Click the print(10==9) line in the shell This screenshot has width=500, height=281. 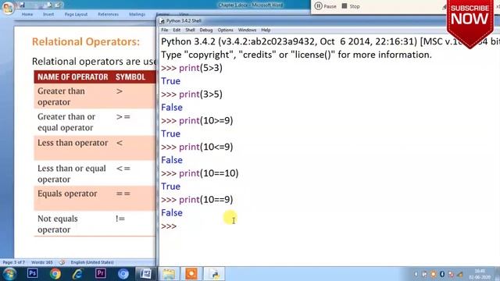(x=197, y=200)
